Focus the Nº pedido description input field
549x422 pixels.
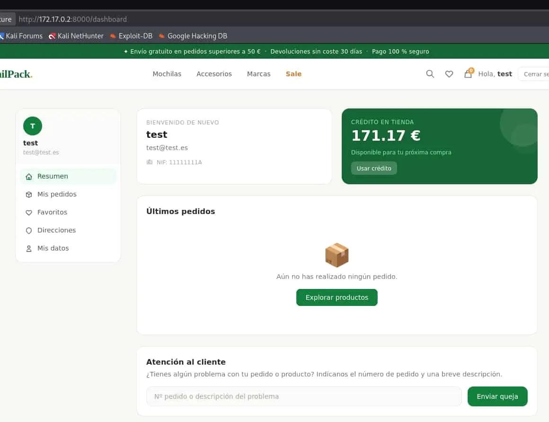[304, 396]
